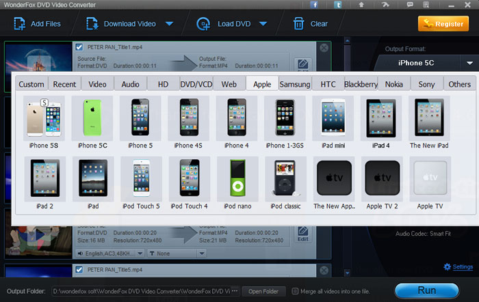Select the white Apple TV profile
This screenshot has width=479, height=302.
pos(430,183)
